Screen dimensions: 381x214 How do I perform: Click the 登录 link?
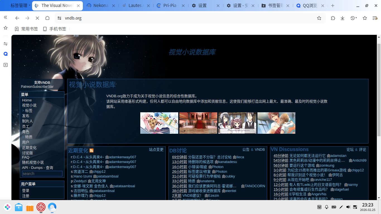pyautogui.click(x=26, y=191)
